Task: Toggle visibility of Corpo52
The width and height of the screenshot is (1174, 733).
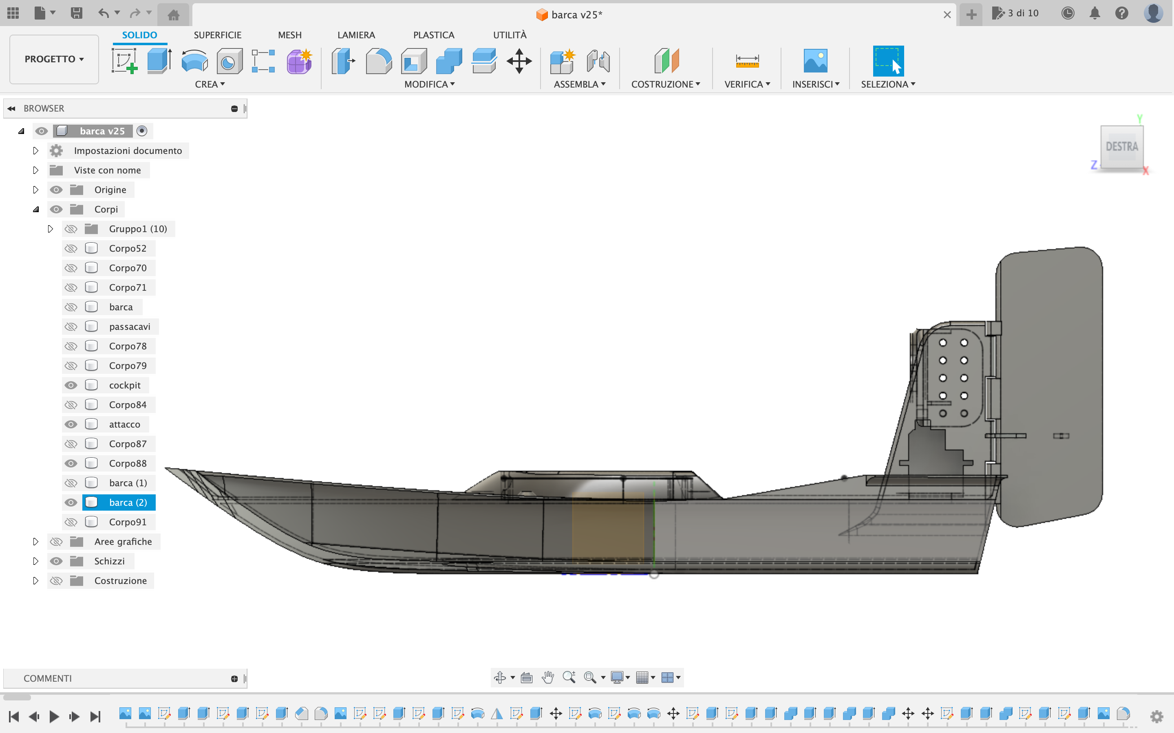Action: [x=71, y=248]
